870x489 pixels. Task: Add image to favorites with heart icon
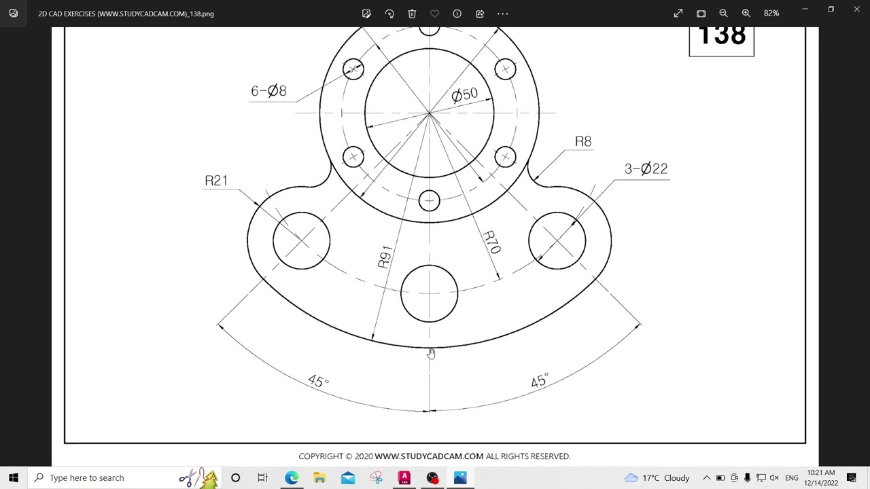pos(434,14)
